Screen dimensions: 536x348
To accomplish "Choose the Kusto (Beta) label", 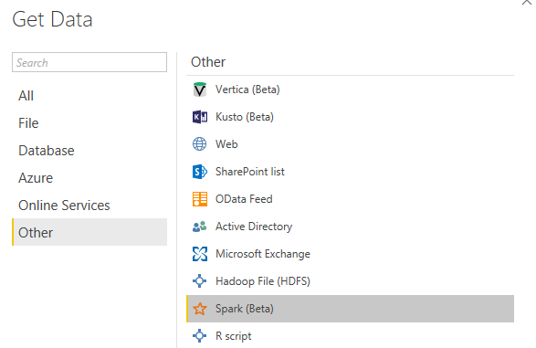I will pyautogui.click(x=245, y=117).
